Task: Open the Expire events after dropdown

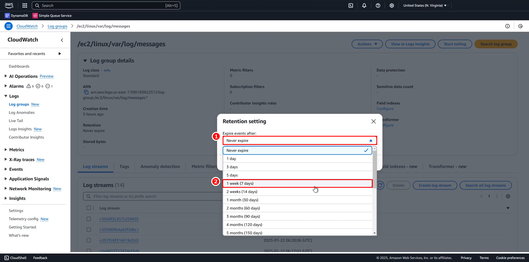Action: click(x=299, y=140)
